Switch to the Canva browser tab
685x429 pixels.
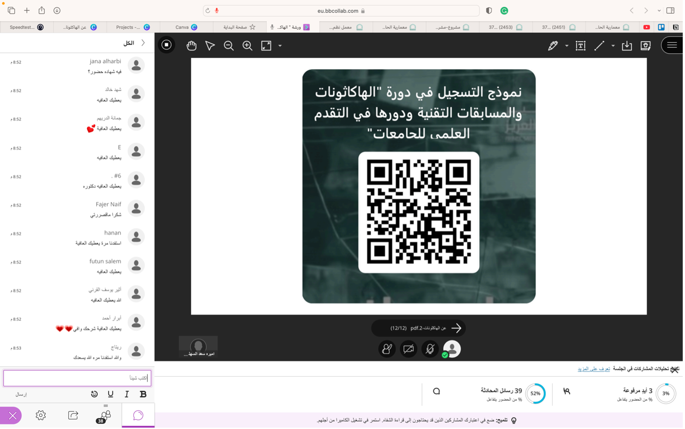[186, 27]
